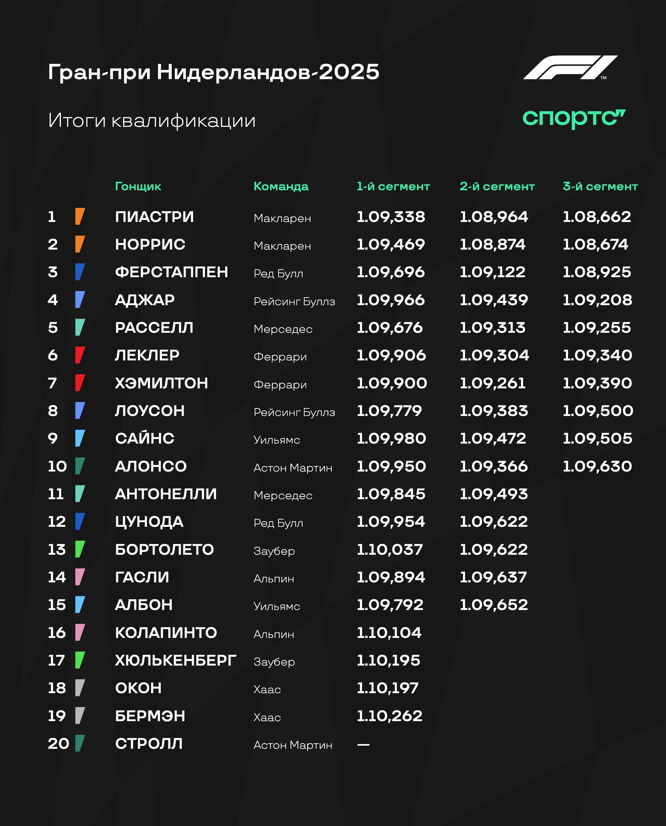Screen dimensions: 666x826
Task: Click the red Ferrari marker beside Леклер
Action: point(80,355)
